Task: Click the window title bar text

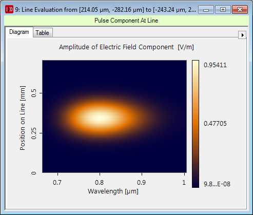Action: coord(105,10)
